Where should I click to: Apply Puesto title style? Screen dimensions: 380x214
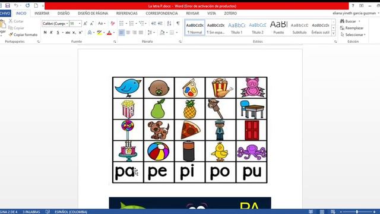(x=278, y=28)
